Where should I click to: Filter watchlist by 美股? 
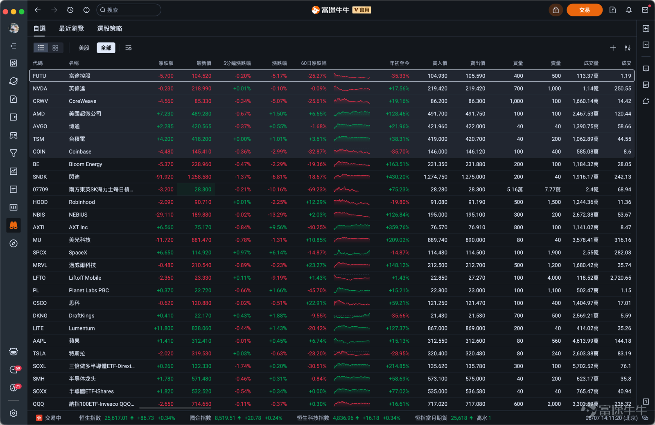click(x=84, y=48)
